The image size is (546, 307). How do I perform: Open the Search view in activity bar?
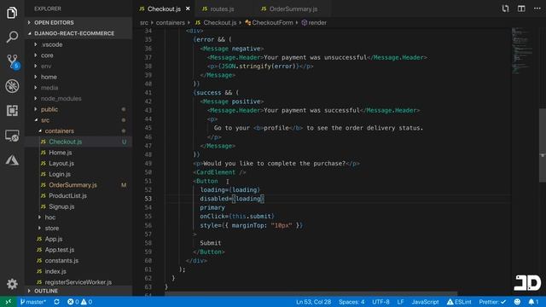pos(12,37)
